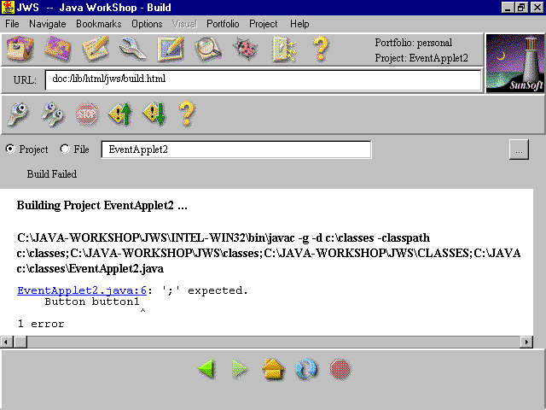Select the Project radio button
546x410 pixels.
pyautogui.click(x=10, y=149)
